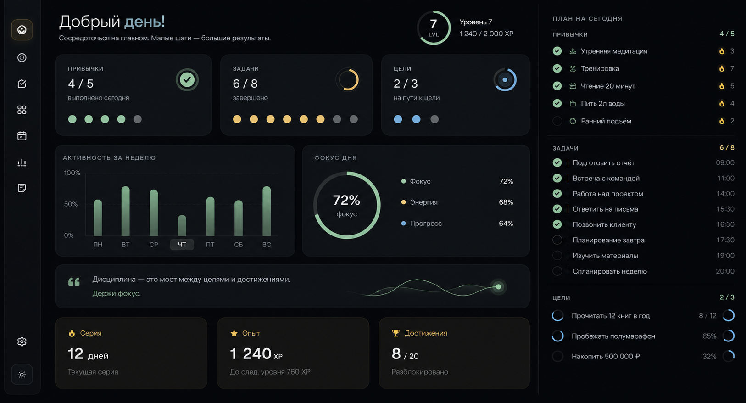Select the ЧТ day in weekly chart

tap(182, 245)
